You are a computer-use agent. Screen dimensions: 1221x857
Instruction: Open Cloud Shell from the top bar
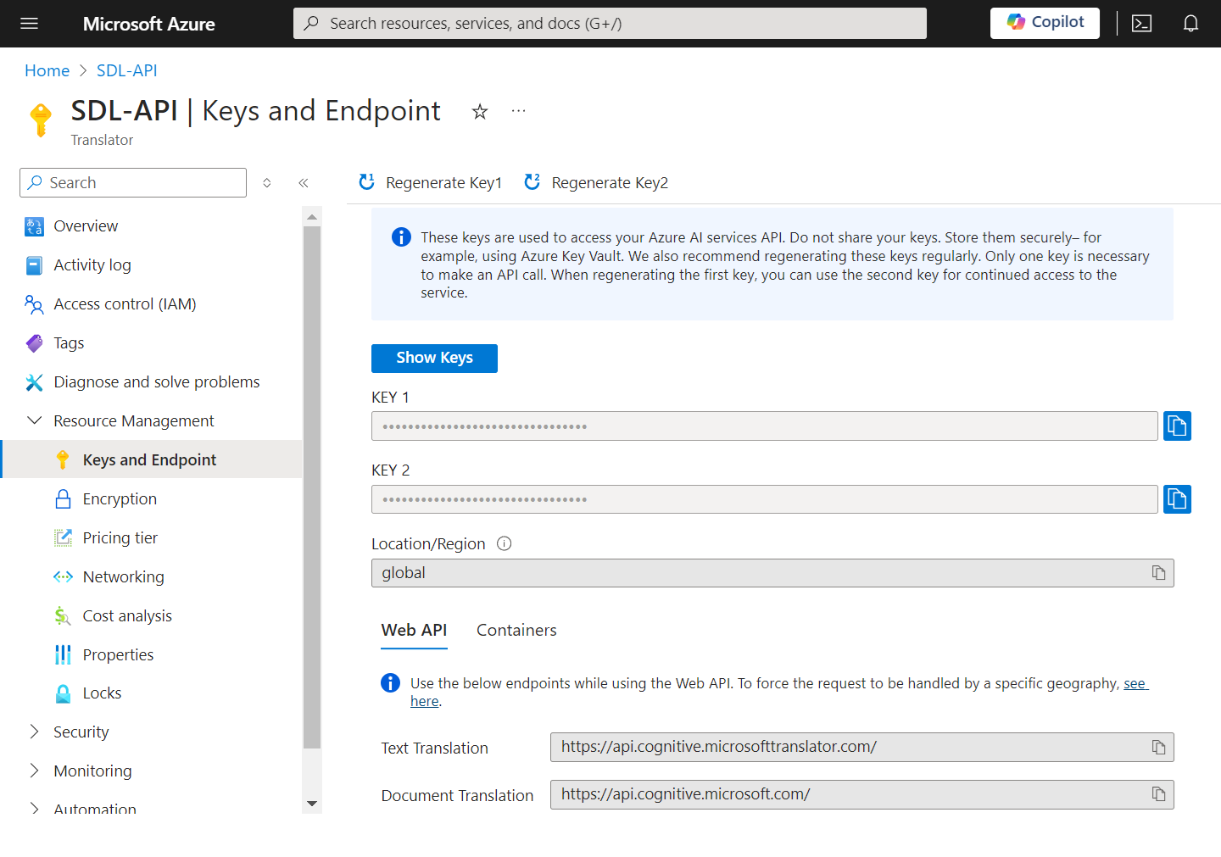(1142, 24)
